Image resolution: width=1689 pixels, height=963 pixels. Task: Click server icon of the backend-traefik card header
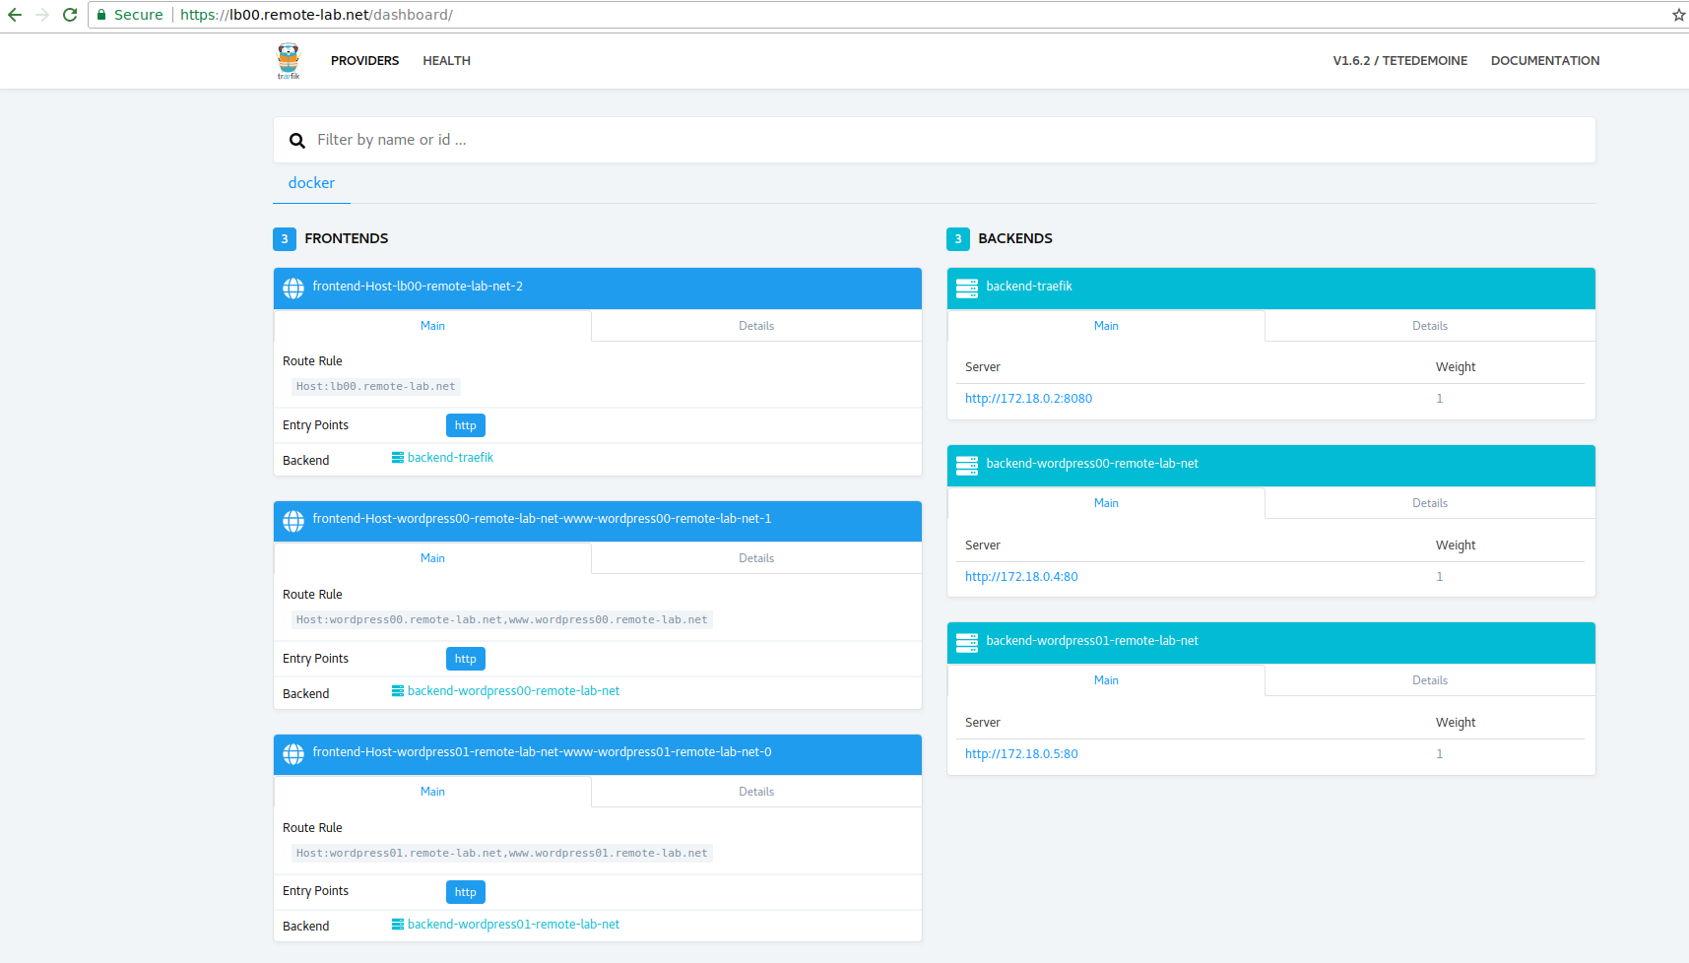pyautogui.click(x=967, y=289)
